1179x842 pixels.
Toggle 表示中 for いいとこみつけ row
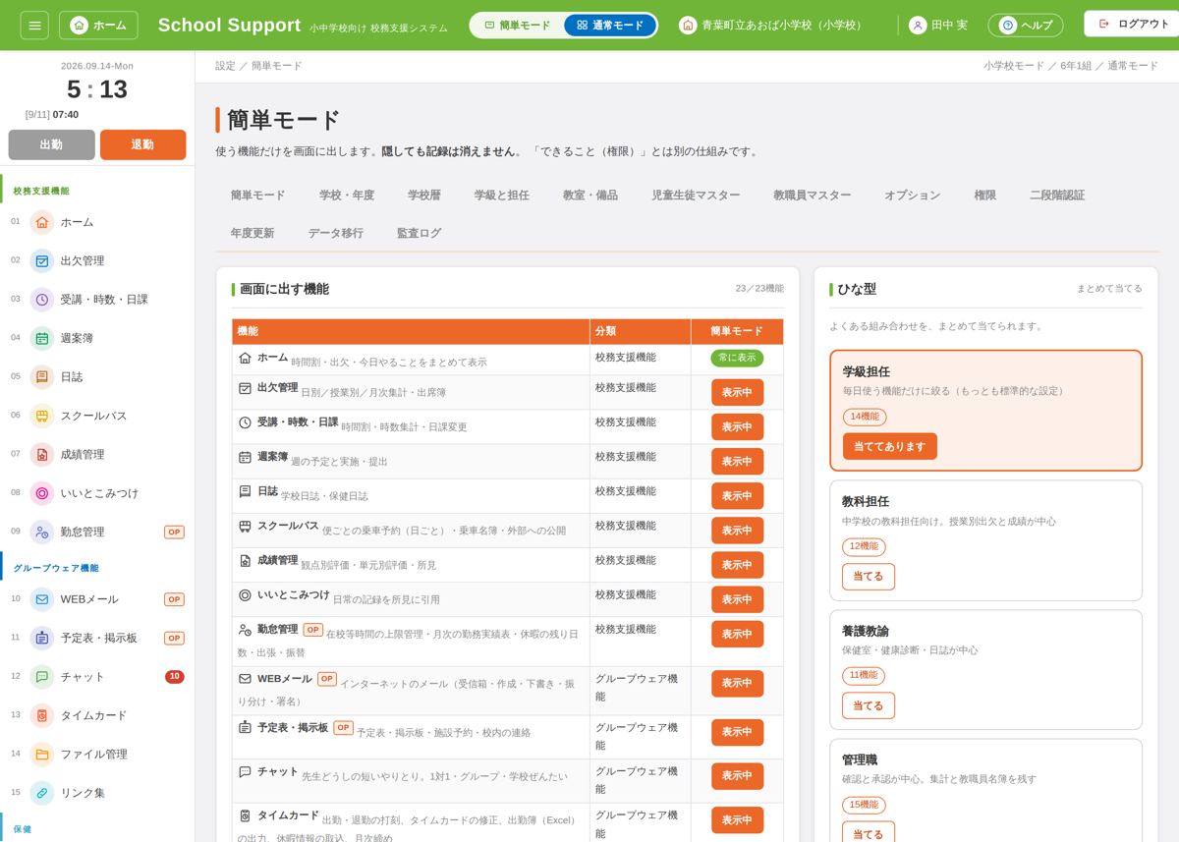pyautogui.click(x=737, y=599)
